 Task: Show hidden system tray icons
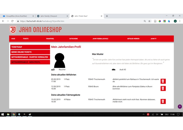[144, 114]
